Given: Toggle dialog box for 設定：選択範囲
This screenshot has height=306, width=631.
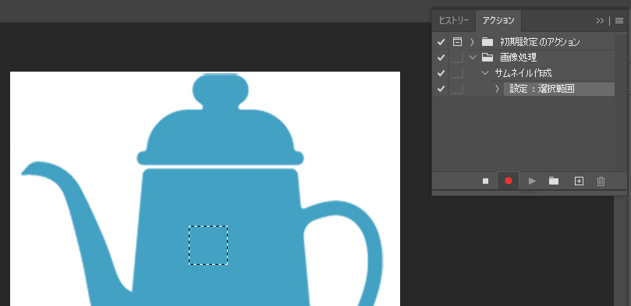Looking at the screenshot, I should point(457,89).
